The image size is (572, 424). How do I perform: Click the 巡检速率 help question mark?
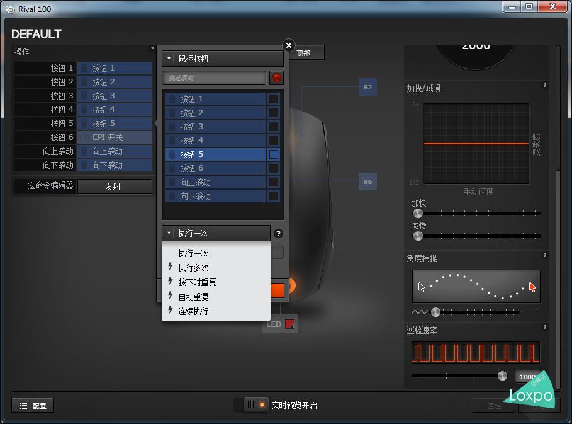click(544, 327)
